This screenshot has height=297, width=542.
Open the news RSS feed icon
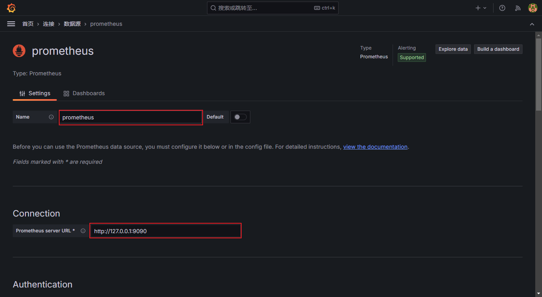tap(518, 8)
